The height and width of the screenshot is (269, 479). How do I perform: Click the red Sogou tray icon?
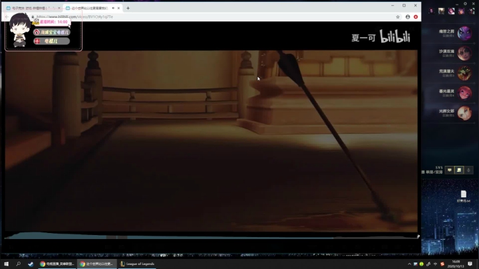442,264
